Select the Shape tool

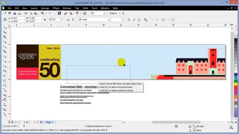click(x=4, y=32)
